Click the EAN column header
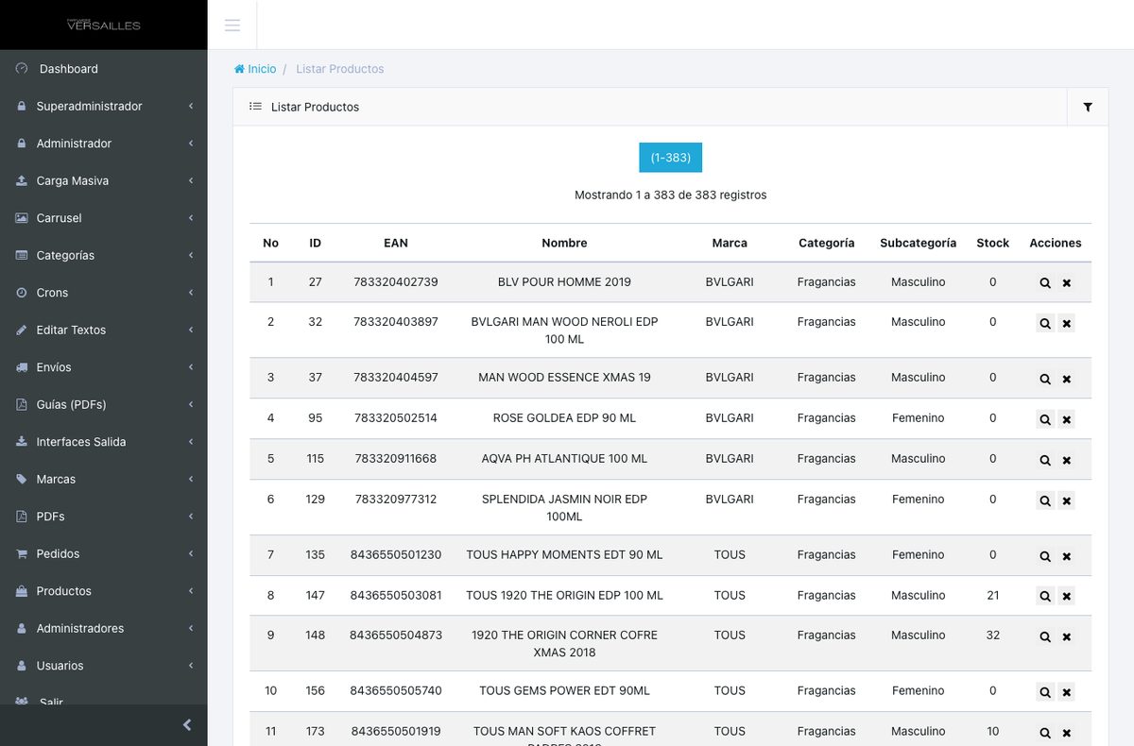 click(396, 243)
